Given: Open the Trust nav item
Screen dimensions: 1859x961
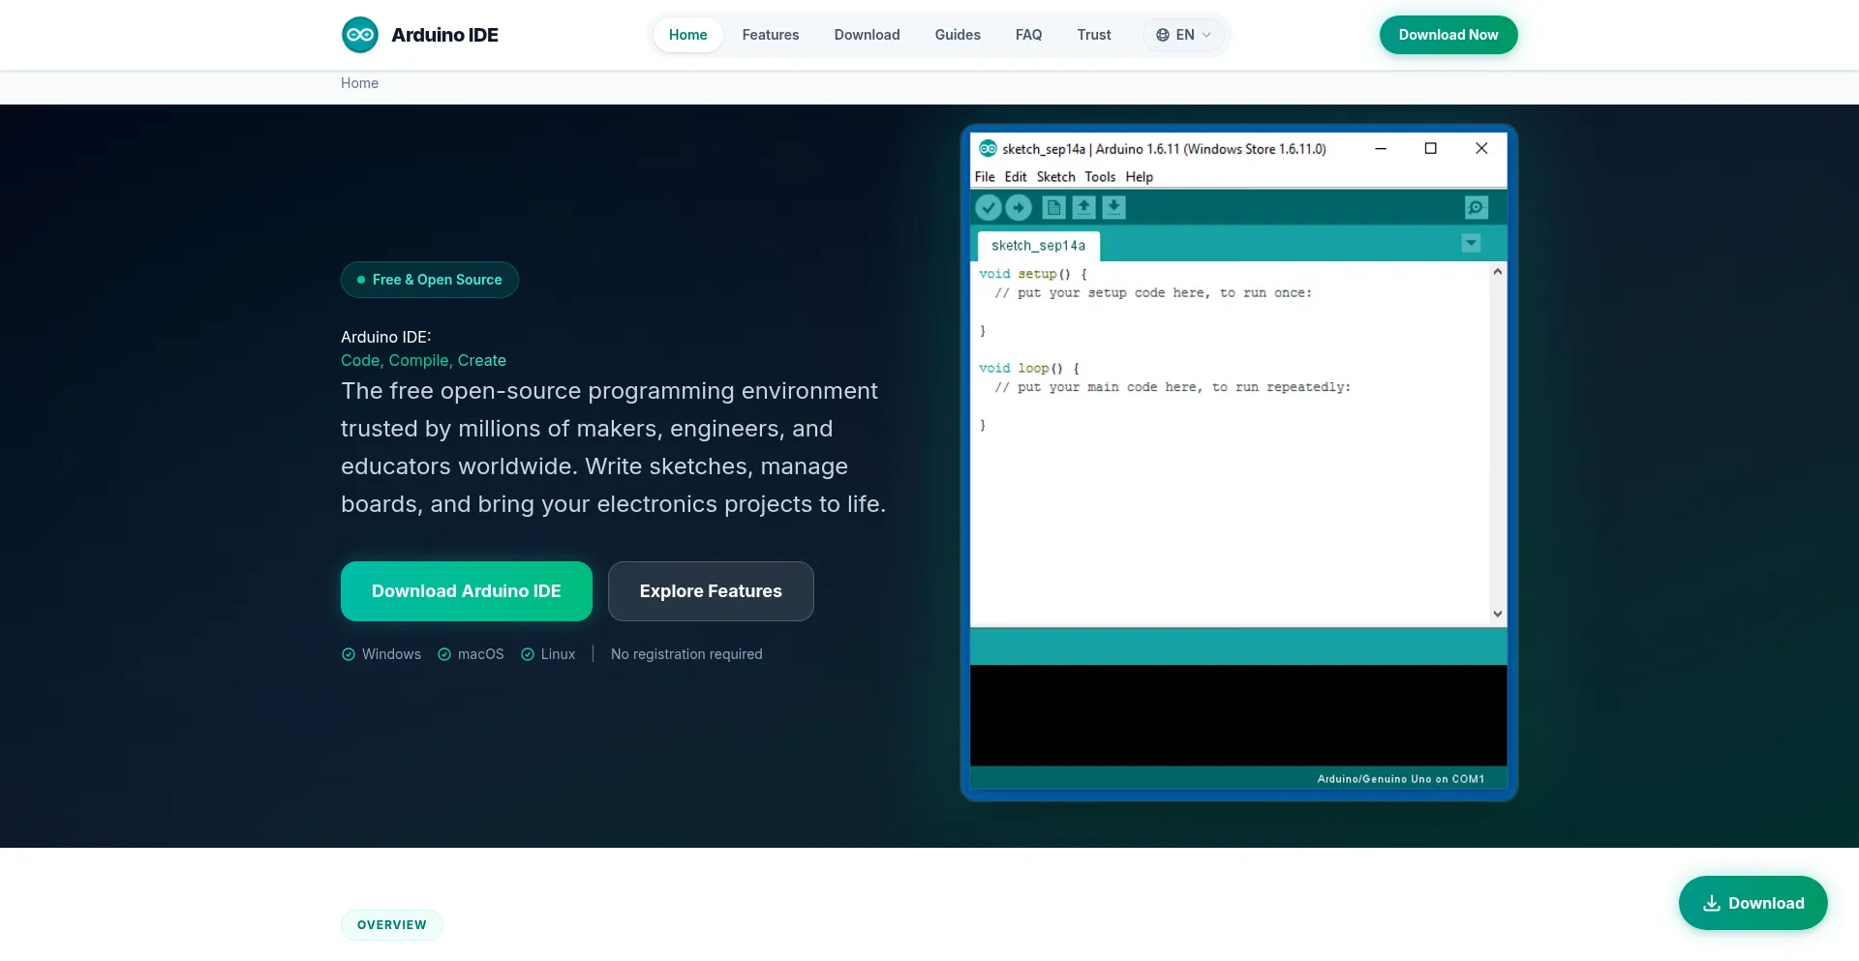Looking at the screenshot, I should click(1094, 35).
